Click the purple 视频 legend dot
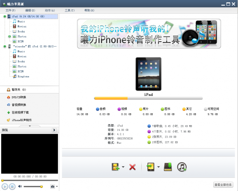Image resolution: width=238 pixels, height=191 pixels. tap(119, 109)
